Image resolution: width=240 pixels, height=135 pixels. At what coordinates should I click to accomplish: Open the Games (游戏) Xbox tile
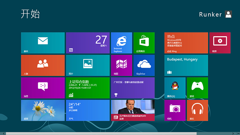pyautogui.click(x=197, y=88)
